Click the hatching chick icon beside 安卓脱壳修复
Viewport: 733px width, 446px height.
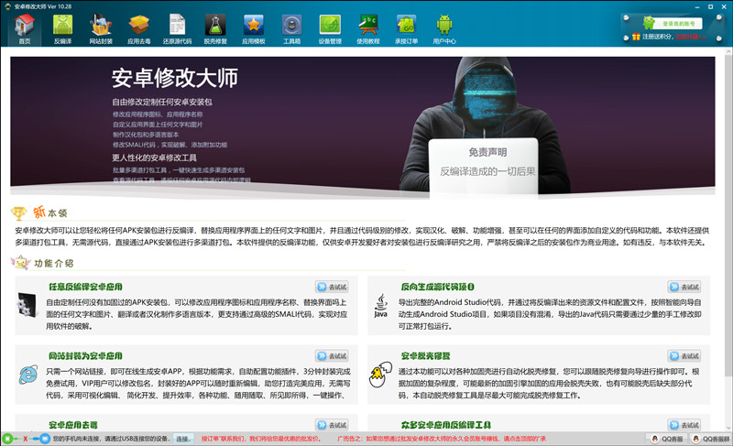380,375
